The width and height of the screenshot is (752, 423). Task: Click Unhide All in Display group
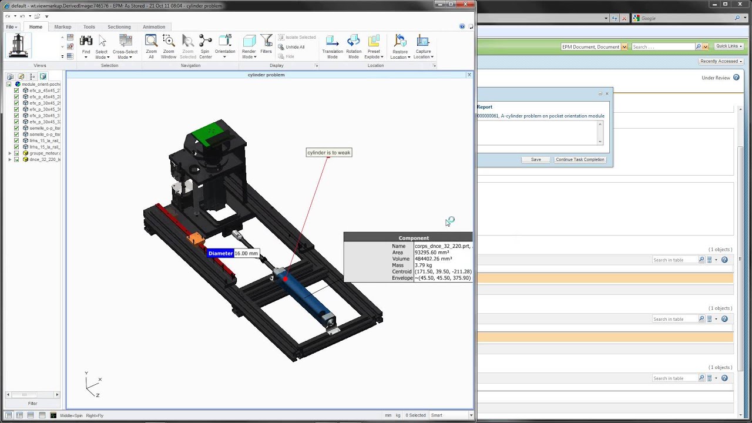pyautogui.click(x=291, y=47)
